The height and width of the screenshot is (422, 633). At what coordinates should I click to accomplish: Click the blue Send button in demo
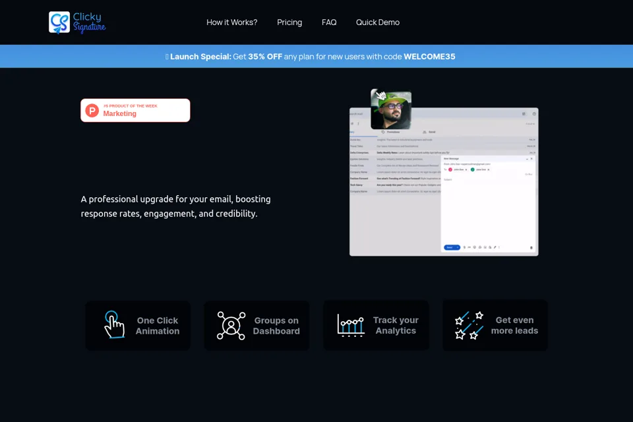[x=451, y=247]
